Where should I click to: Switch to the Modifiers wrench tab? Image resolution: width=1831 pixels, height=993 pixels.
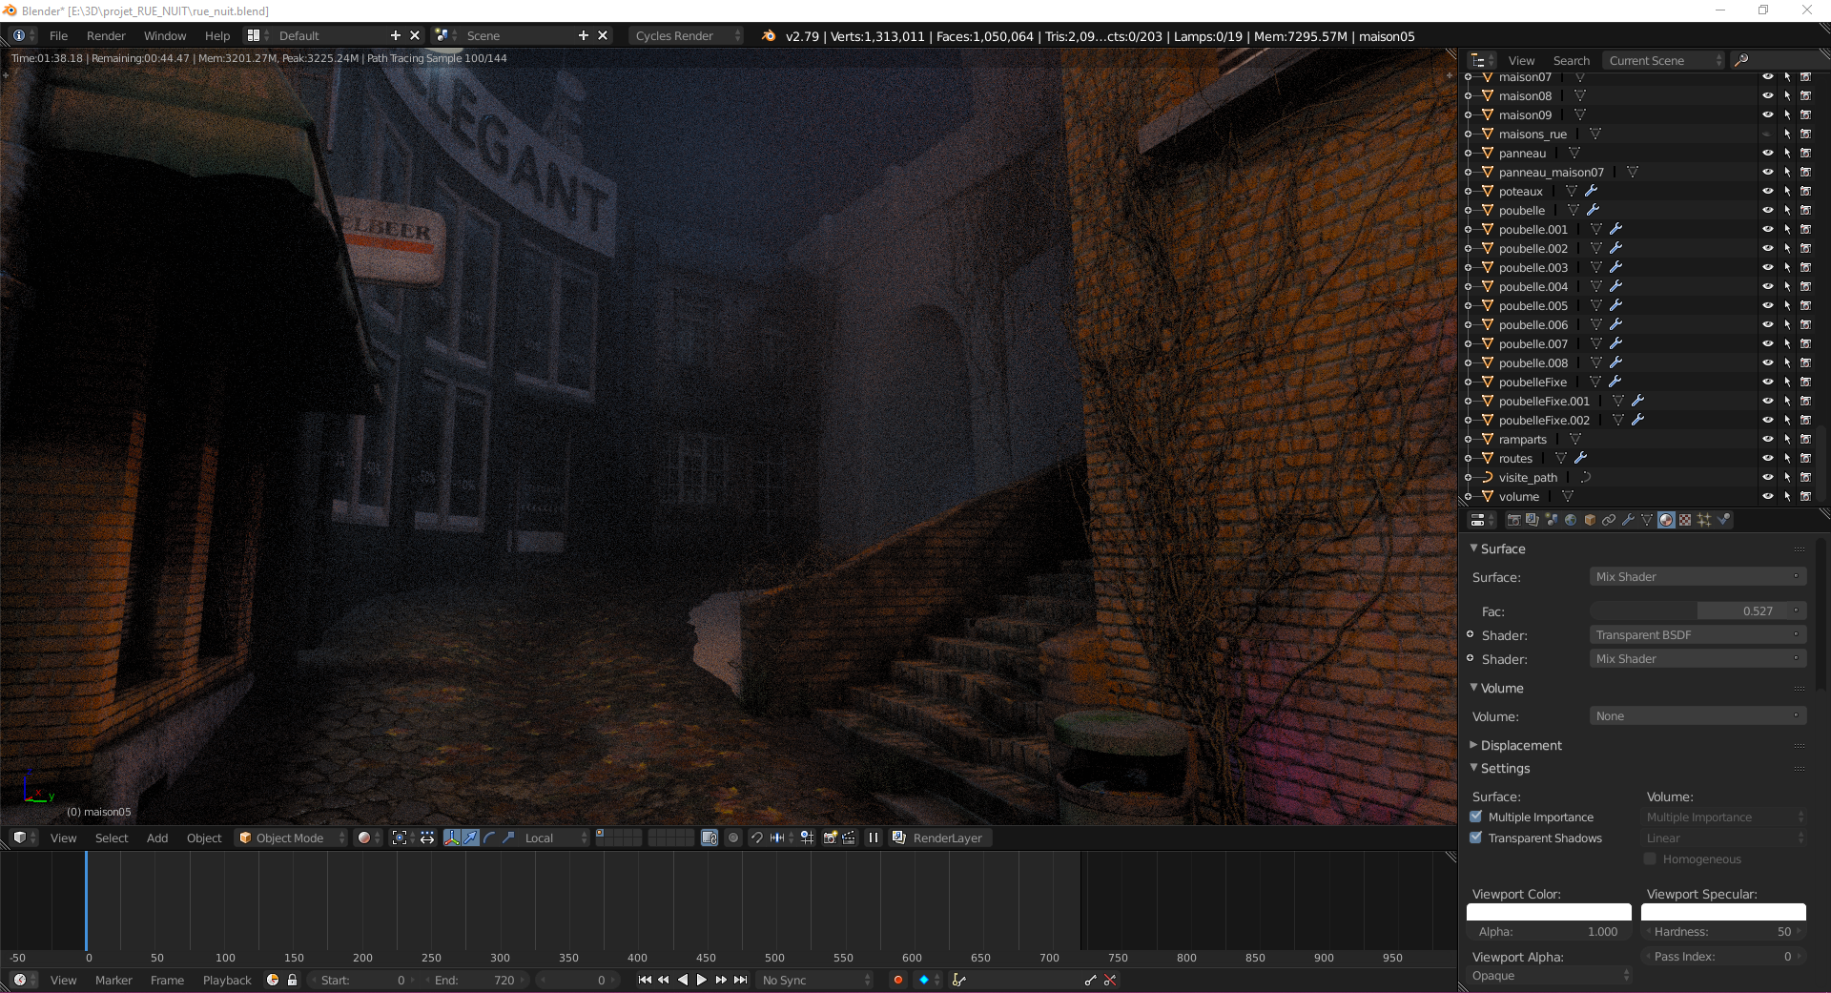pos(1628,520)
